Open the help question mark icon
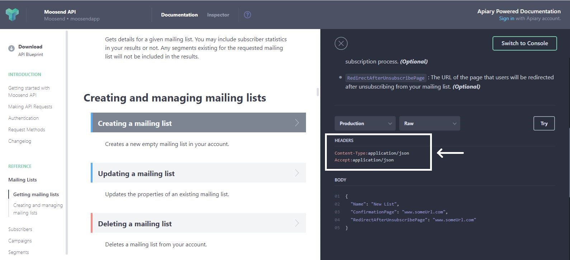The image size is (570, 260). (x=248, y=15)
